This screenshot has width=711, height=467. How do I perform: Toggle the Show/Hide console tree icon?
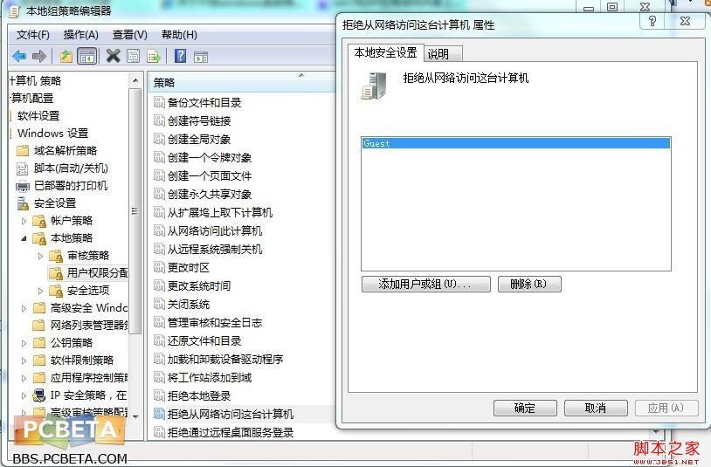(86, 57)
